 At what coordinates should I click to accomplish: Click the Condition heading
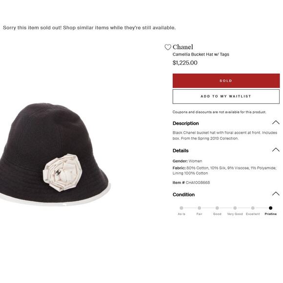click(183, 195)
